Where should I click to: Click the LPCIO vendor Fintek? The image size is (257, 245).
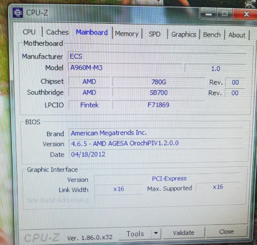pos(89,105)
